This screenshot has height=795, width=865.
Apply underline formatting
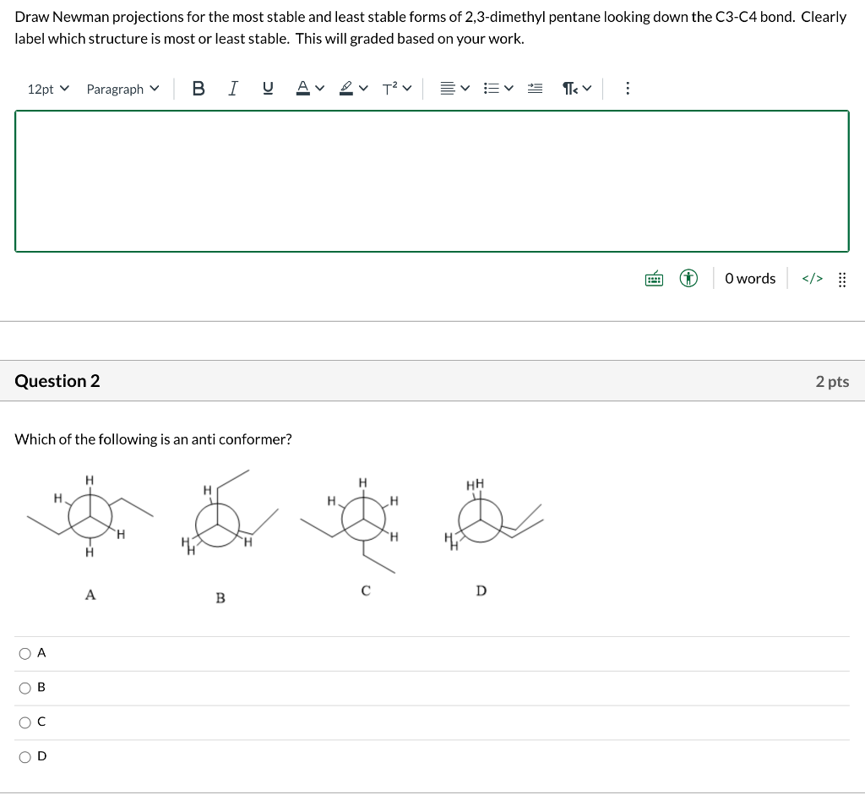pos(268,88)
